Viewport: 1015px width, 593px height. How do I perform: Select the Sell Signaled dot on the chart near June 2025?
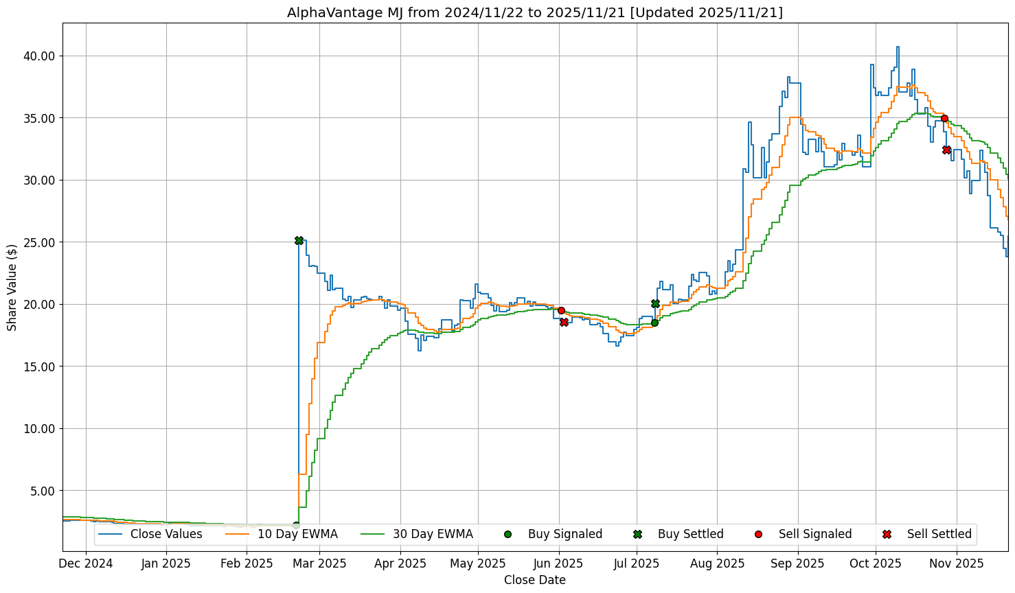(561, 310)
